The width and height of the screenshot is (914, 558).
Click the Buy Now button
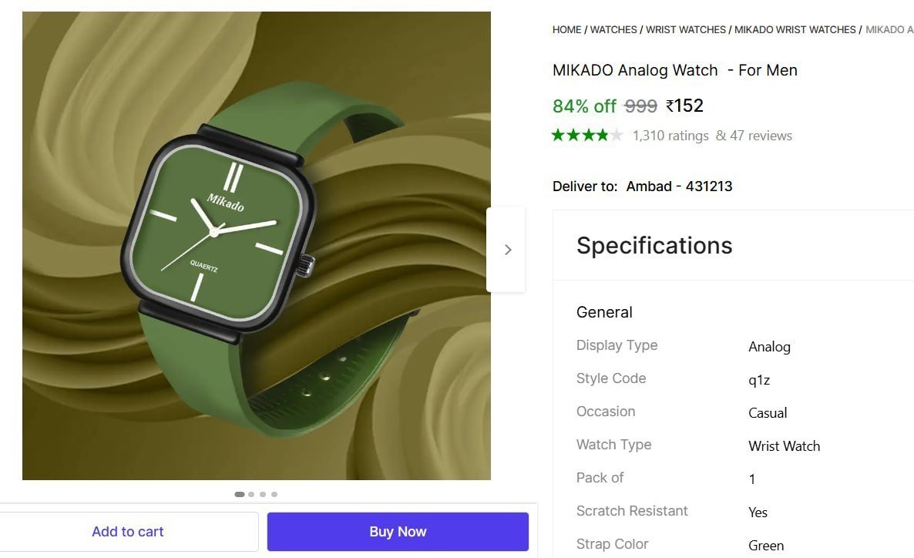[397, 531]
